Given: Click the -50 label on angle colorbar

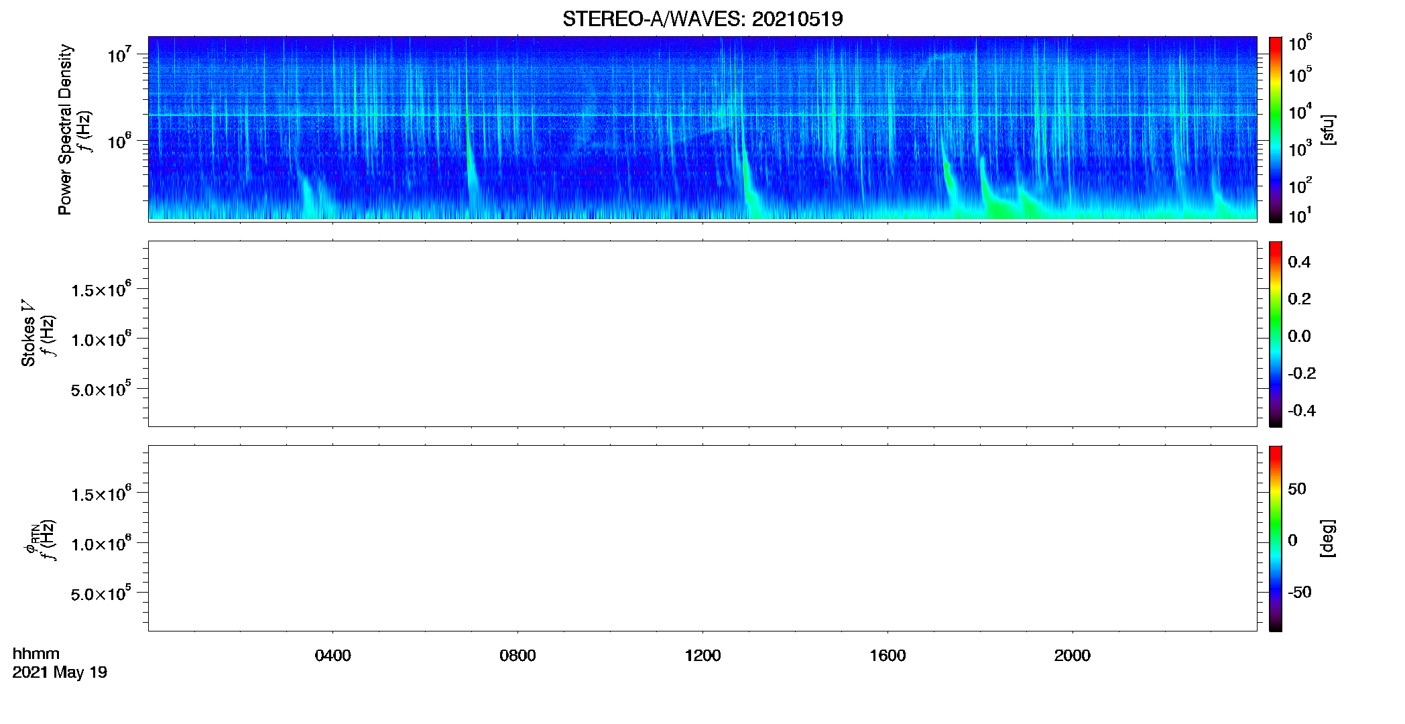Looking at the screenshot, I should (1300, 593).
